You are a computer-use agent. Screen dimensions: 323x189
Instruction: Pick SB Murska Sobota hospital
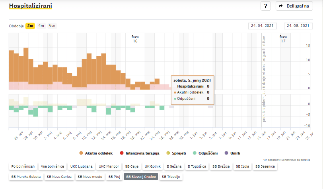point(26,177)
